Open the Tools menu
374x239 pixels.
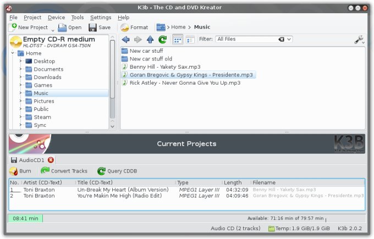click(78, 18)
